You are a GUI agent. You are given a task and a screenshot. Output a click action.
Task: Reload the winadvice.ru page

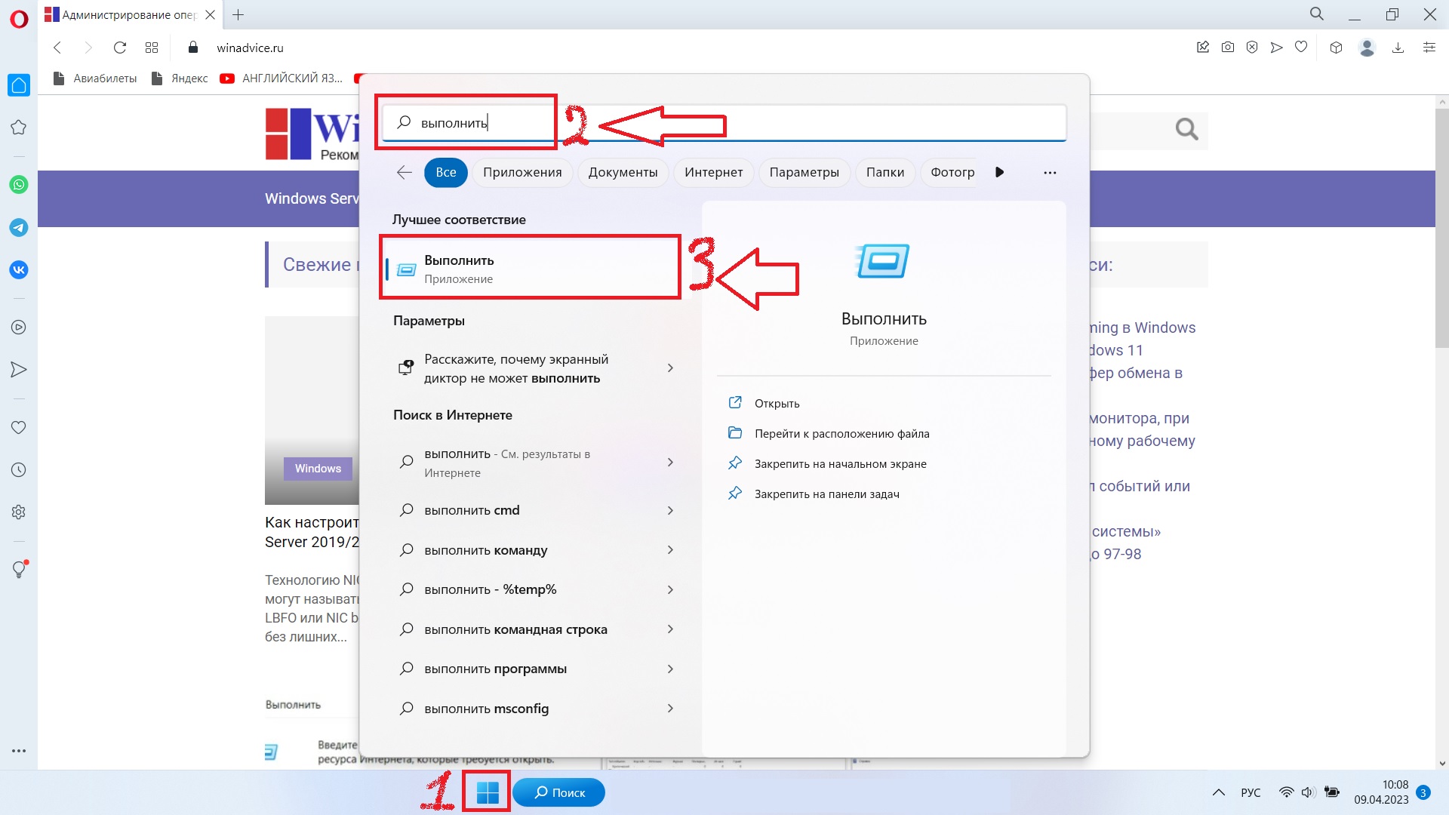click(x=119, y=48)
